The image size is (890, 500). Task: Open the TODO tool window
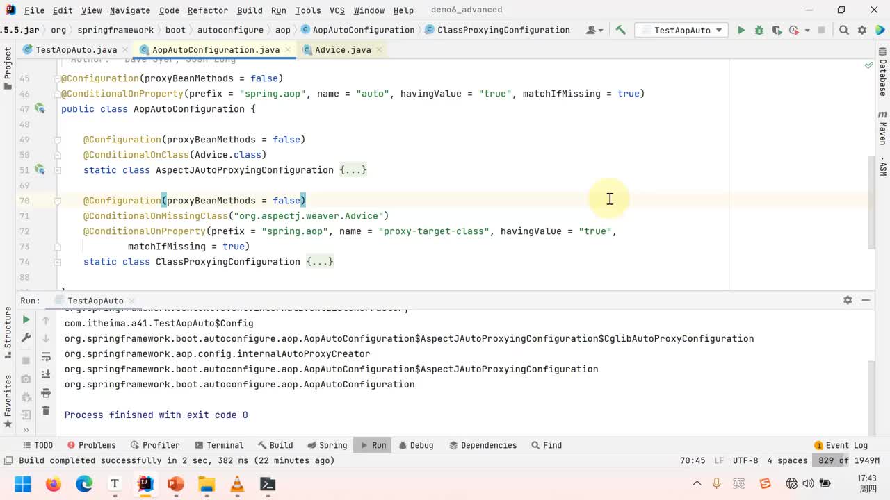pyautogui.click(x=38, y=445)
